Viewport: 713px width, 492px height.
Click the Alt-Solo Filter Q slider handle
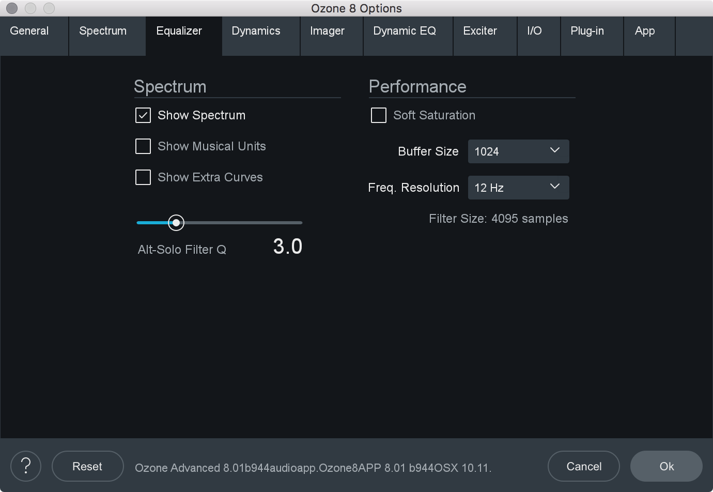[176, 223]
